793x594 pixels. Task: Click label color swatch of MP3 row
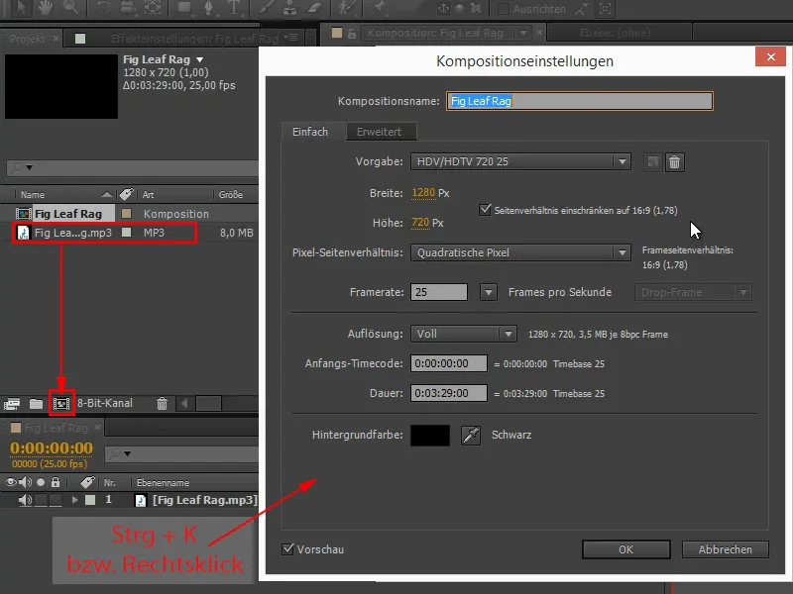[x=127, y=233]
